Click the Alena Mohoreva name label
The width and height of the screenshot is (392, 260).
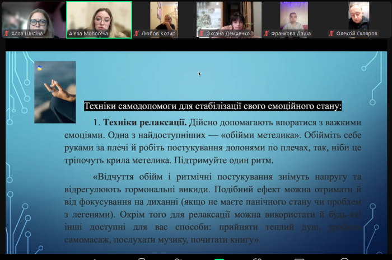click(x=87, y=34)
